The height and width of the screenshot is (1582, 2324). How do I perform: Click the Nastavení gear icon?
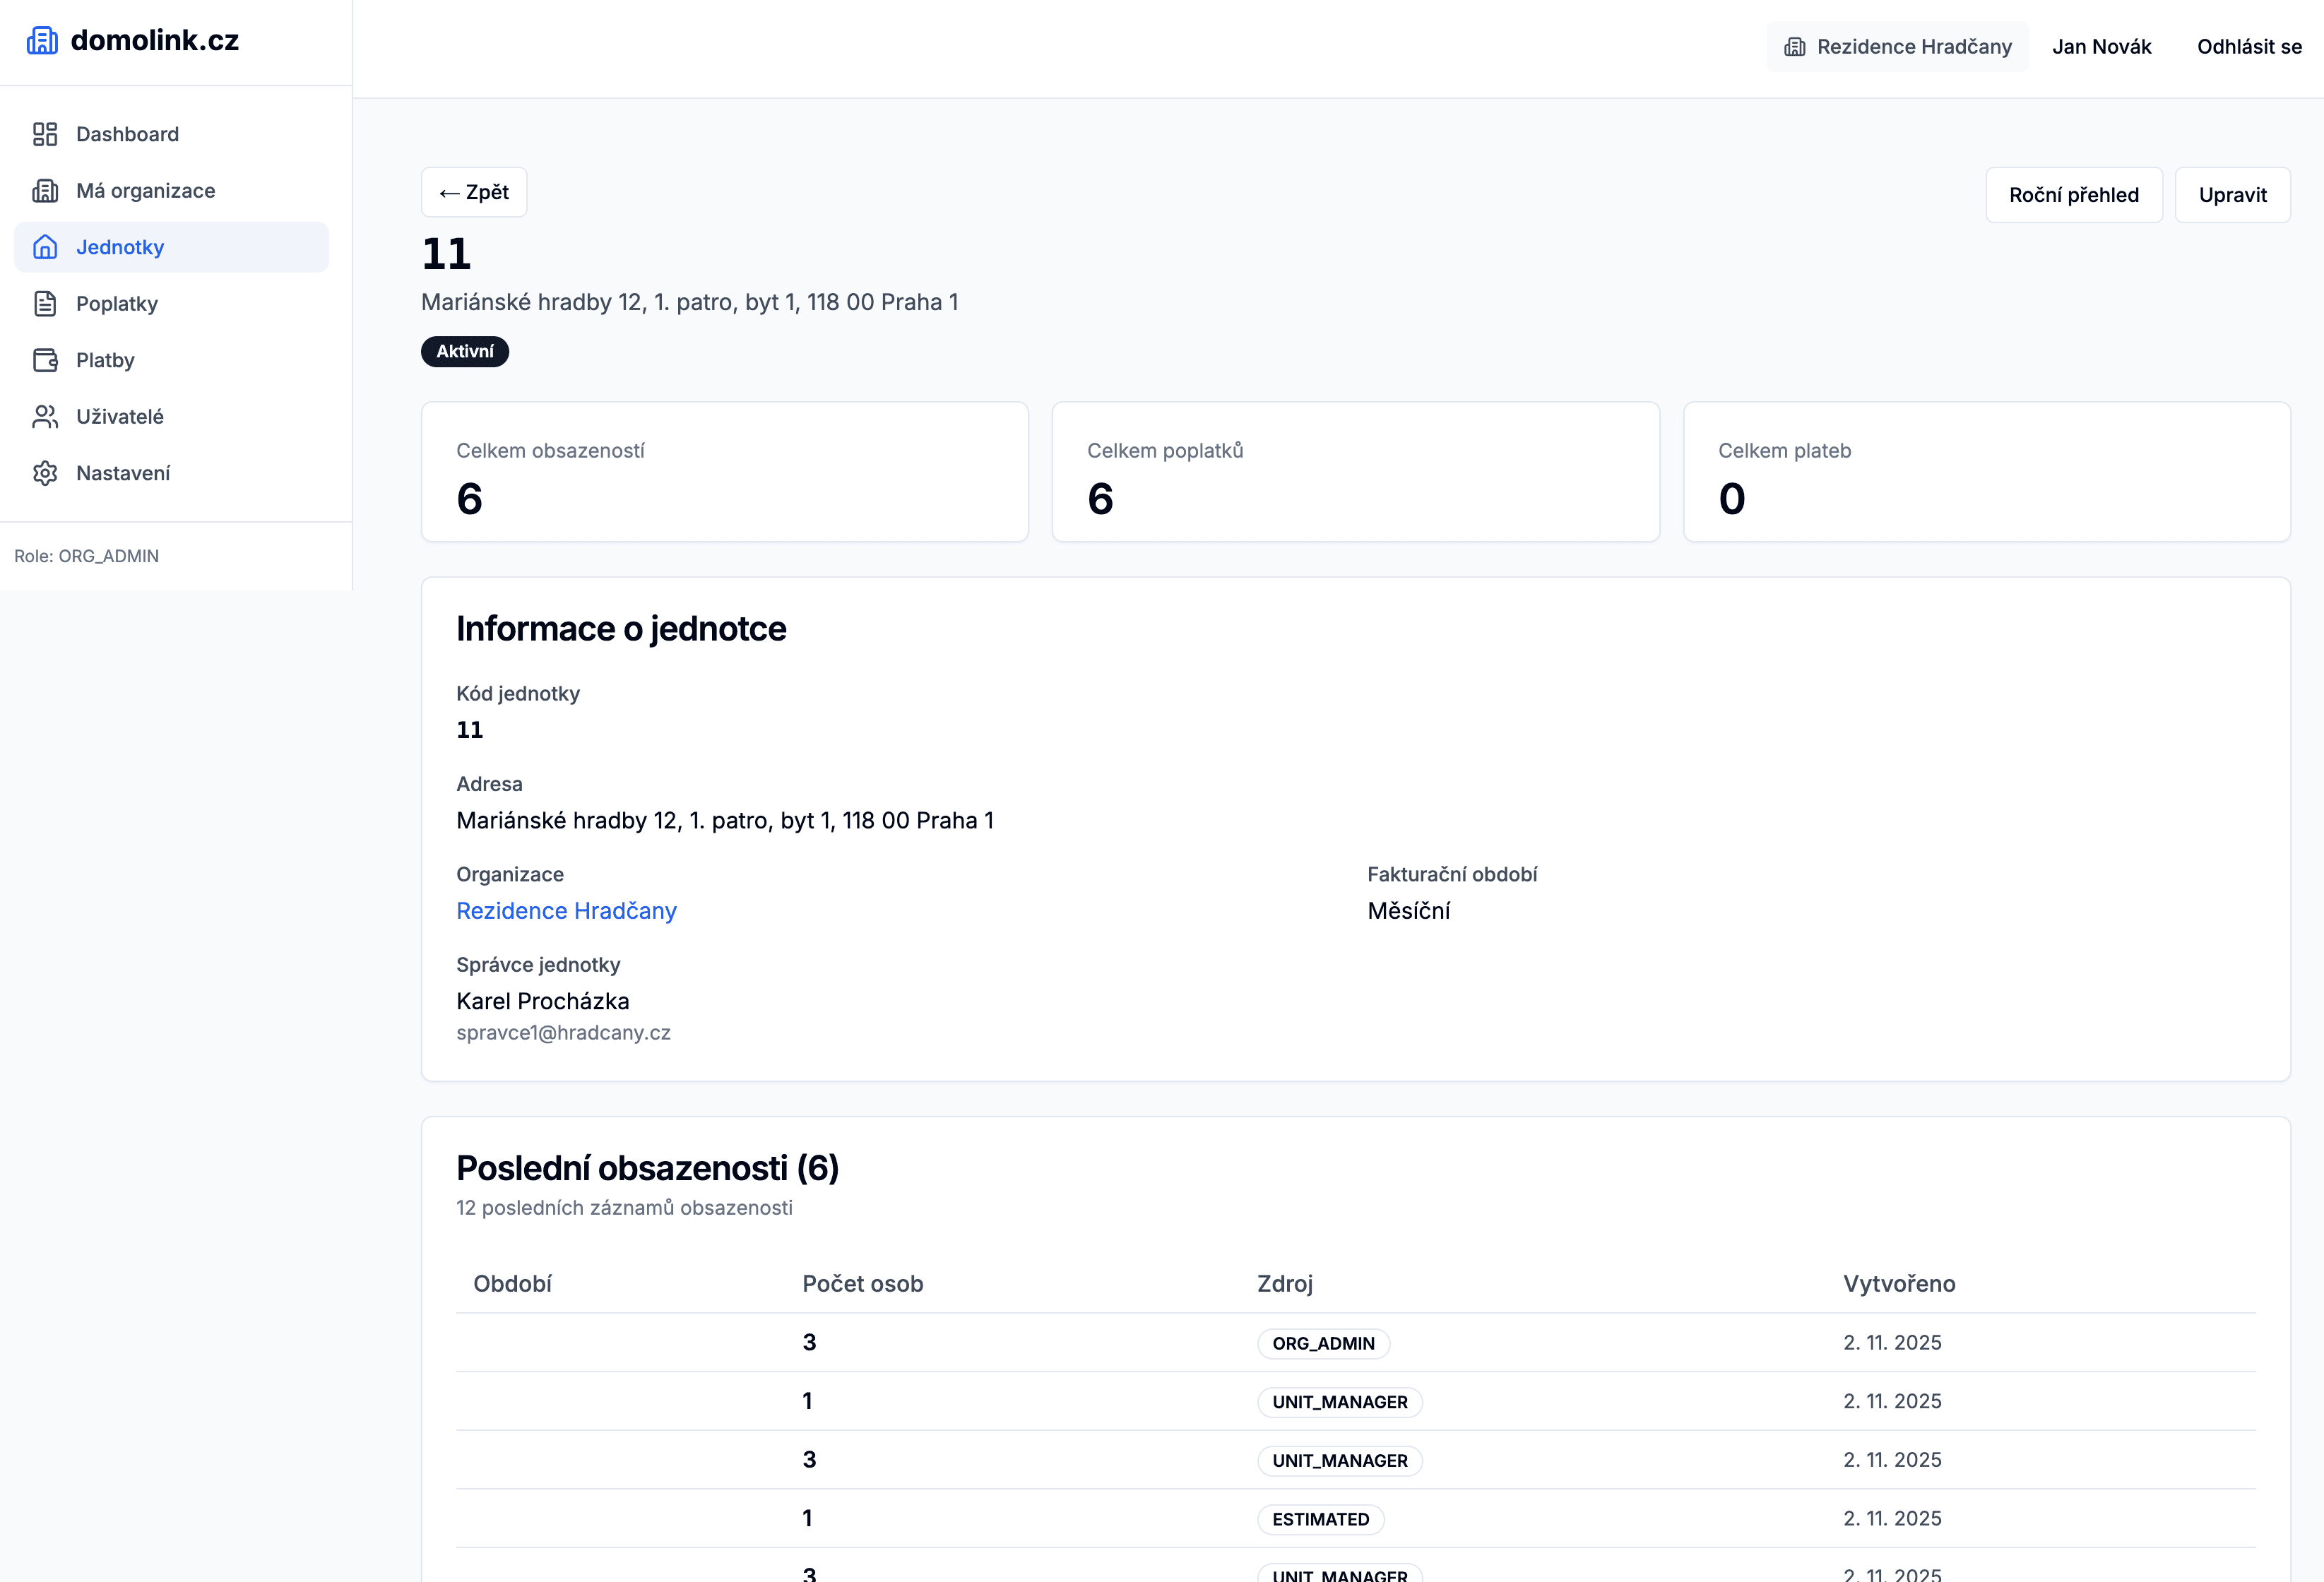pyautogui.click(x=45, y=473)
